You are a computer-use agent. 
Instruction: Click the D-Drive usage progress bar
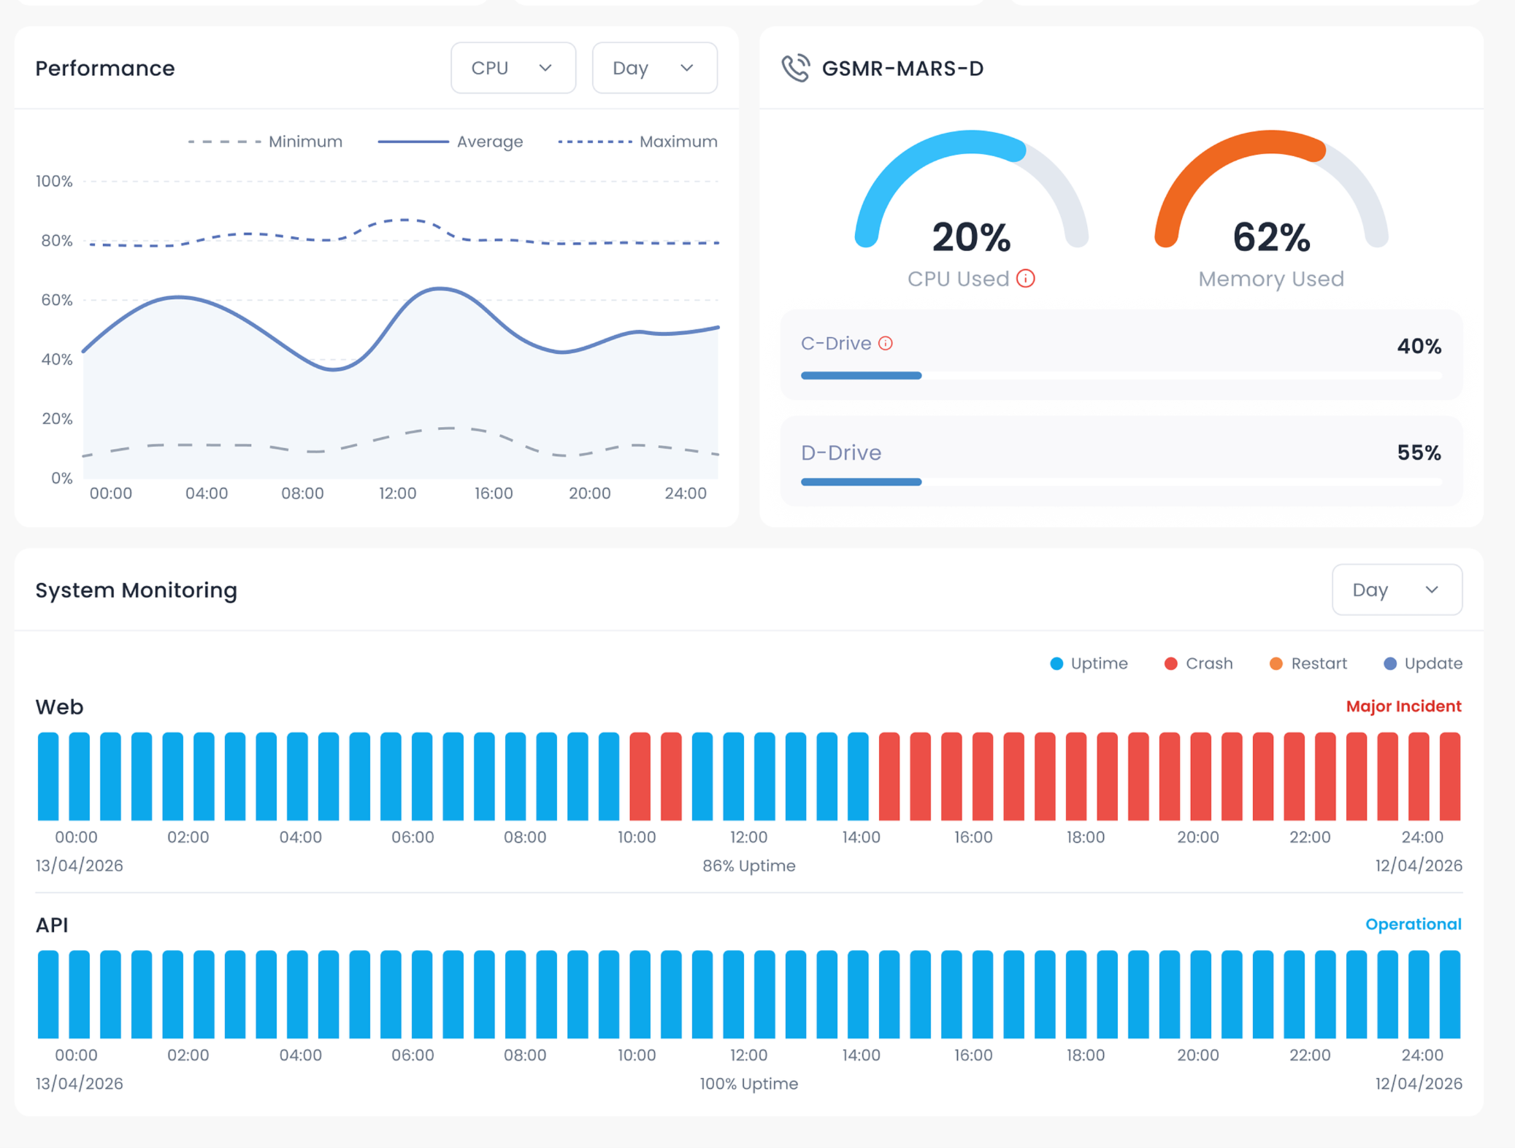[x=1121, y=482]
